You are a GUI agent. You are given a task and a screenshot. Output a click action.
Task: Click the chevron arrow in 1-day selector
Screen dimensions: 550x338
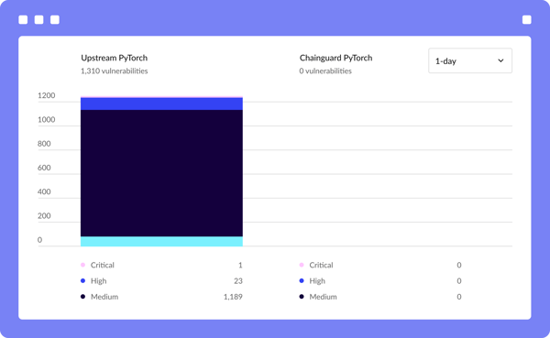pyautogui.click(x=500, y=60)
